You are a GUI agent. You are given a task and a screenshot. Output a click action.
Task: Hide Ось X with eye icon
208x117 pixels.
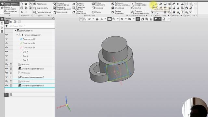[x=6, y=52]
